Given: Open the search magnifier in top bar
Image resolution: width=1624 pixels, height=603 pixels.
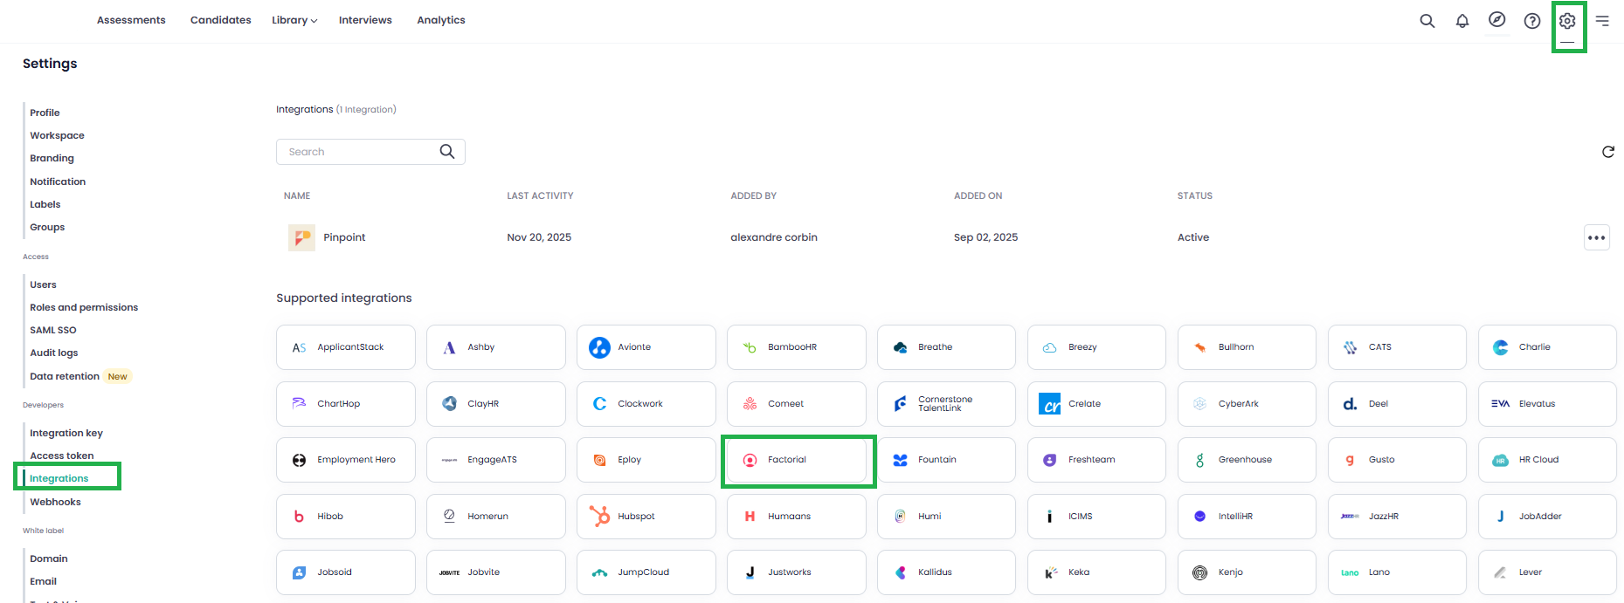Looking at the screenshot, I should [1427, 21].
